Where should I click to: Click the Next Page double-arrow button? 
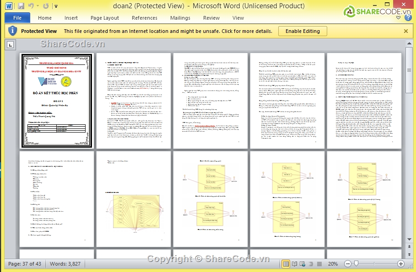409,255
